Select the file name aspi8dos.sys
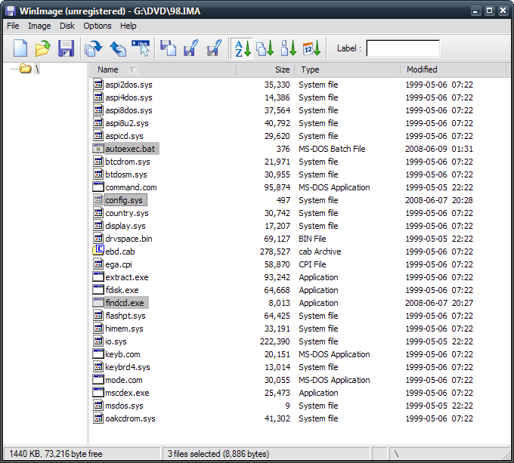Viewport: 514px width, 463px height. pyautogui.click(x=128, y=110)
